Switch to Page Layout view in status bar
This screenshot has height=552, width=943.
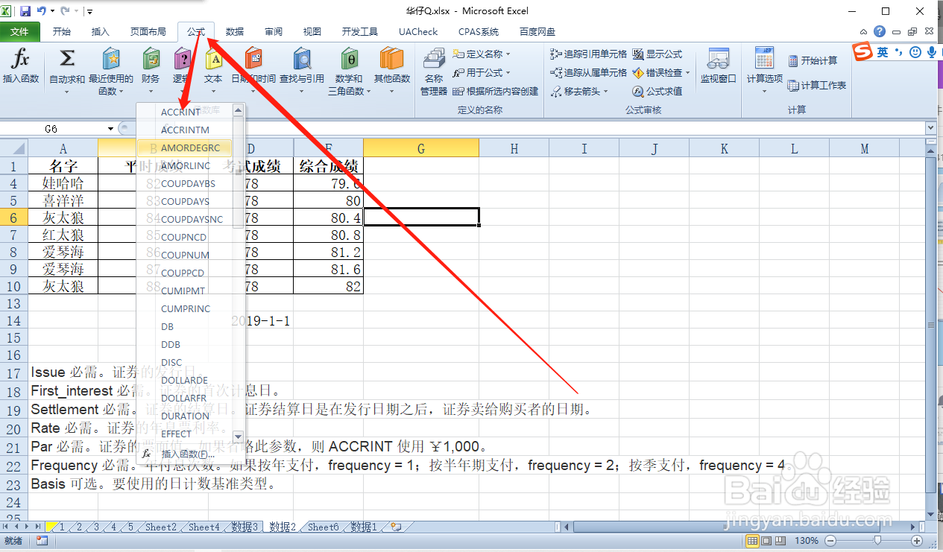click(768, 541)
